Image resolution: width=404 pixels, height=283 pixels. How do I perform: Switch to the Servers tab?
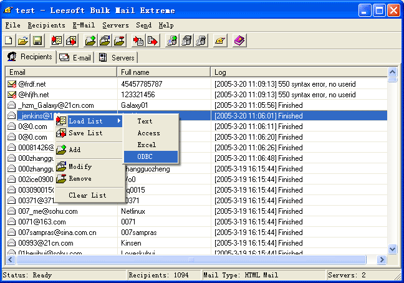tap(117, 58)
